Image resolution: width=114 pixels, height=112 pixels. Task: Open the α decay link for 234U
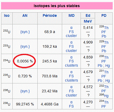pos(71,57)
